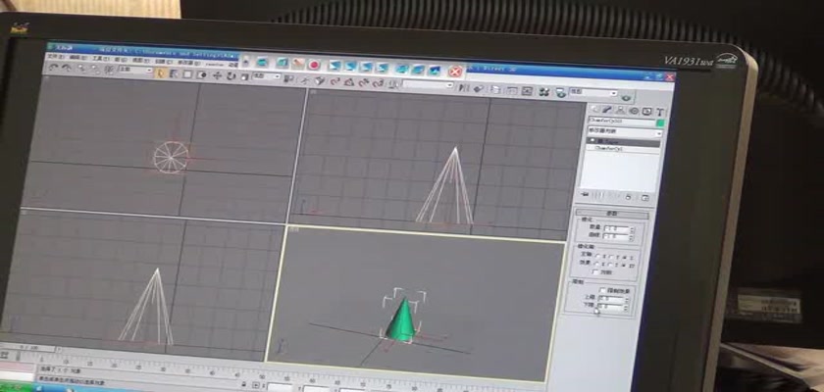
Task: Click the Mirror tool icon
Action: (x=464, y=88)
